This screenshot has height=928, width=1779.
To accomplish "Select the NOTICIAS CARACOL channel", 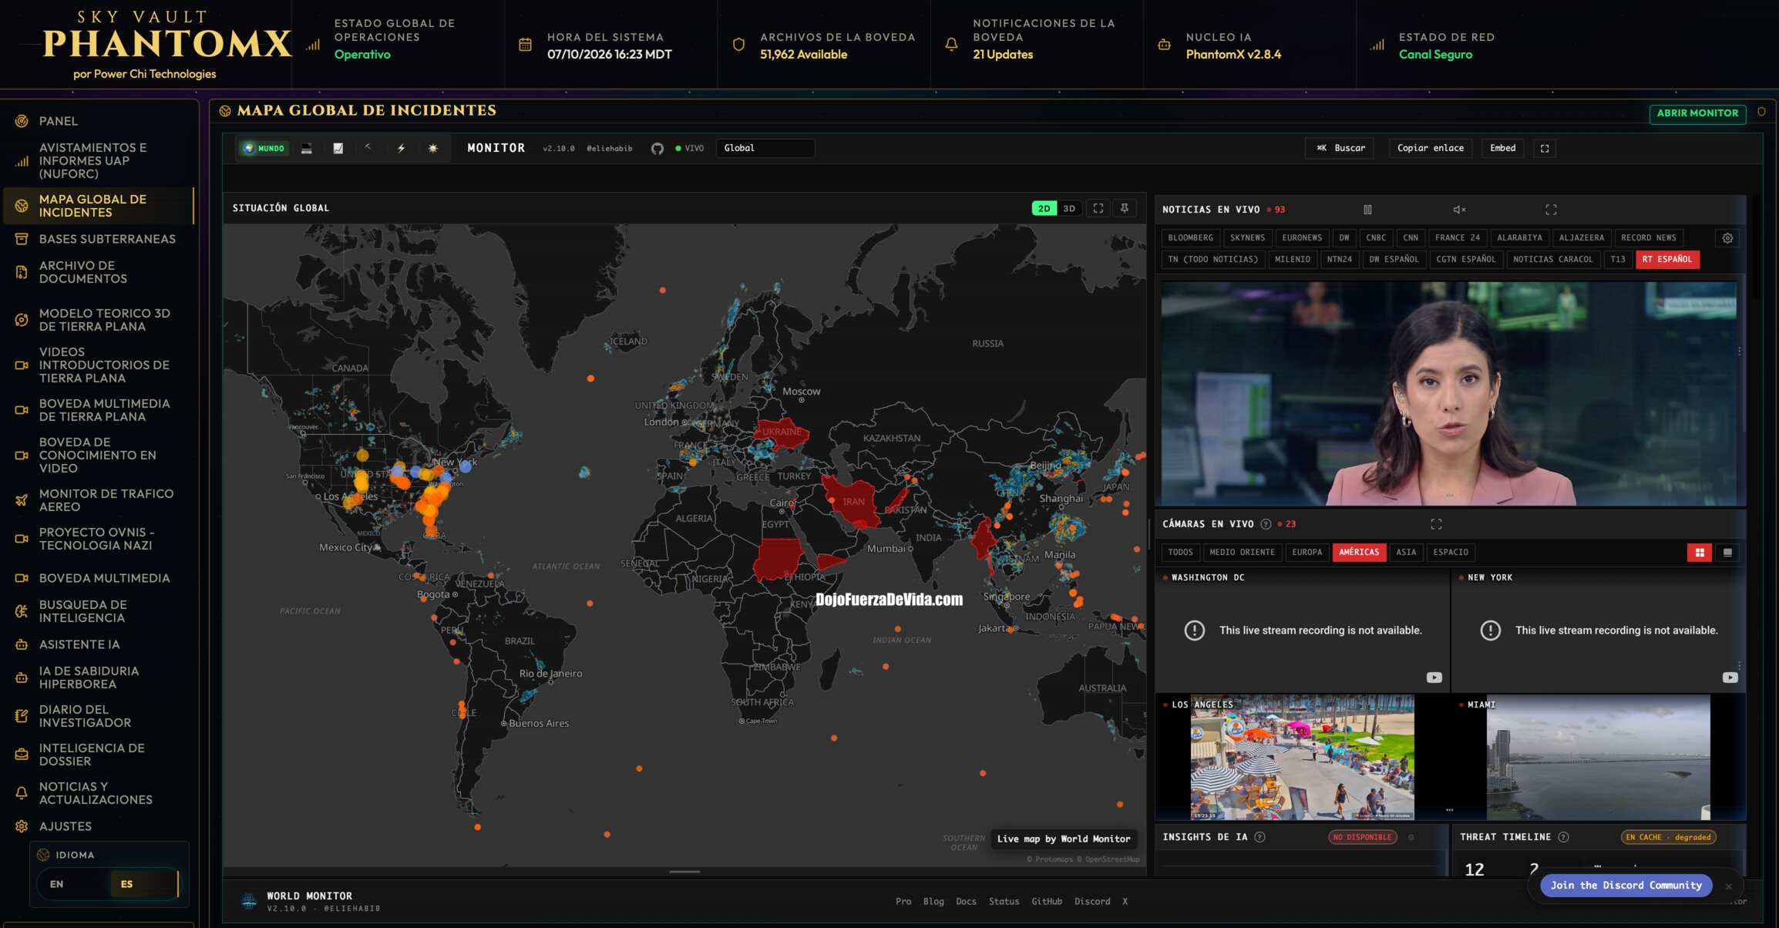I will pyautogui.click(x=1552, y=260).
